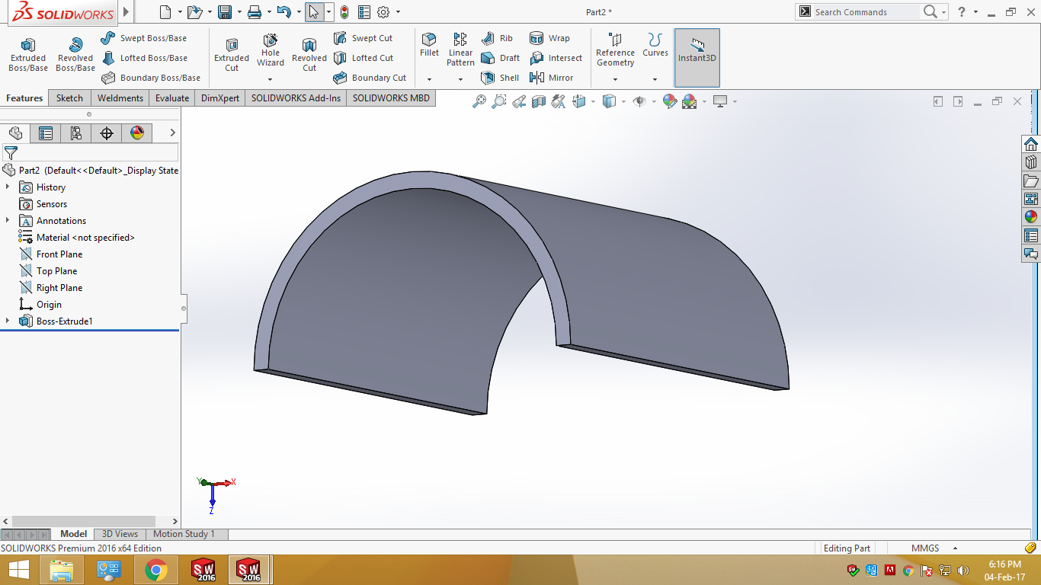Switch to the SOLIDWORKS MBD tab
The width and height of the screenshot is (1041, 585).
click(x=391, y=98)
